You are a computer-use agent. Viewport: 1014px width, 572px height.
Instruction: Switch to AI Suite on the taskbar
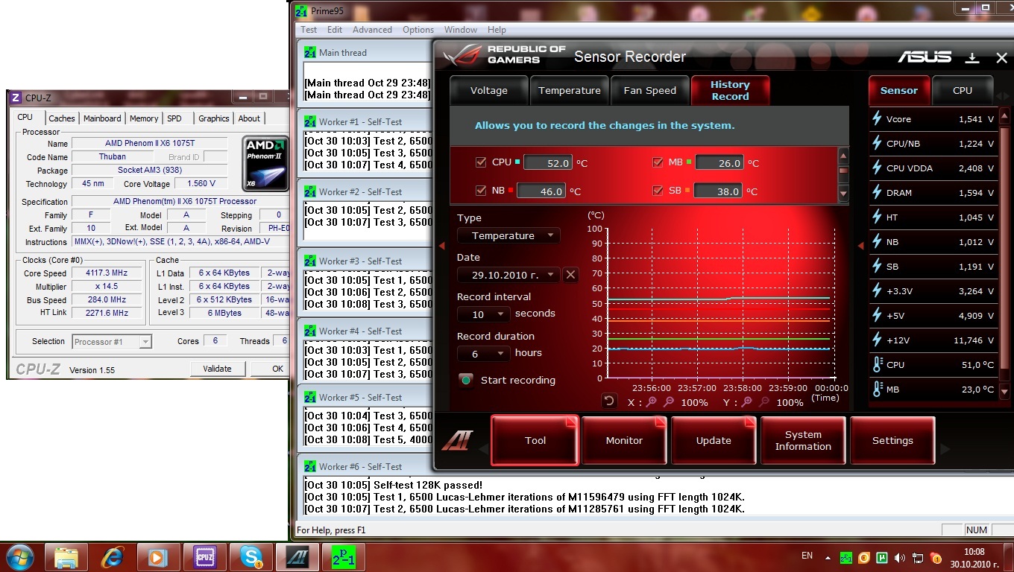pyautogui.click(x=297, y=557)
